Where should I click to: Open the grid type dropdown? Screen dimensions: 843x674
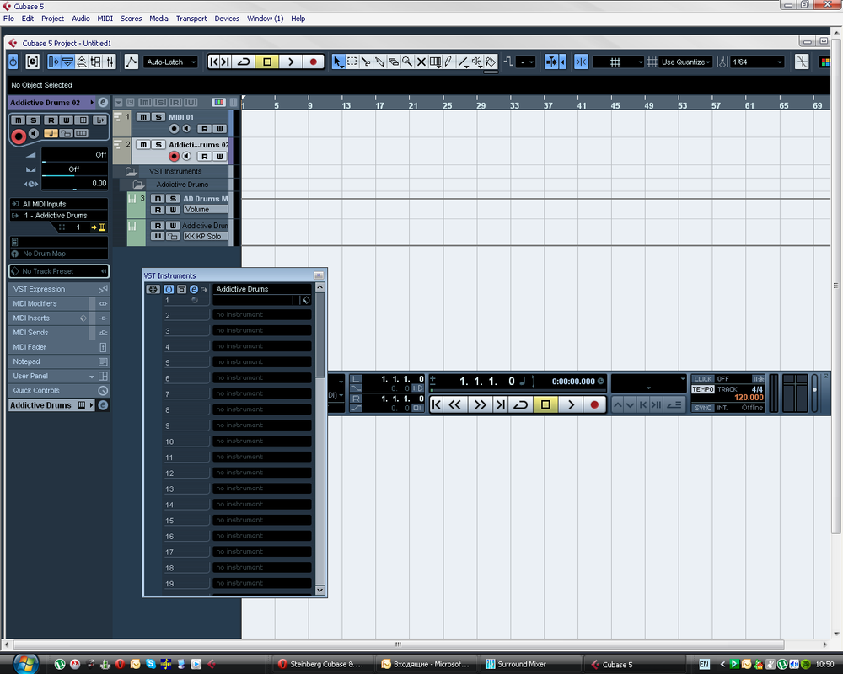pos(618,62)
